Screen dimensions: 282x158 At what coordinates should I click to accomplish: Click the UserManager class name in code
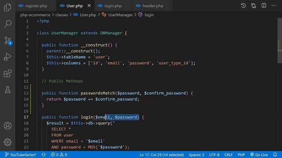[x=65, y=33]
